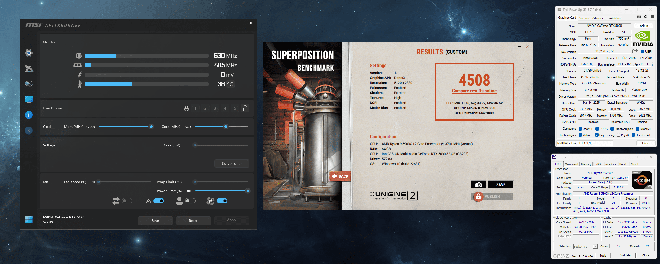The image size is (660, 264).
Task: Toggle the fan sync switch
Action: tap(222, 201)
